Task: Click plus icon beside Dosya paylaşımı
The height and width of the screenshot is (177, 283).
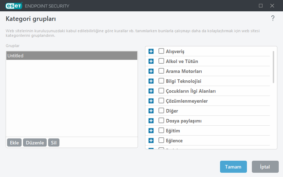Action: 151,121
